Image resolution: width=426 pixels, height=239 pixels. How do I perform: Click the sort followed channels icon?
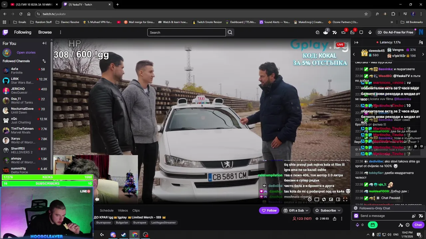click(44, 61)
